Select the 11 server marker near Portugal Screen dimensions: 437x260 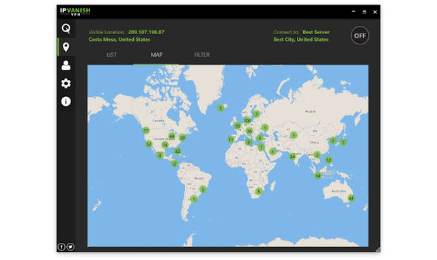coord(231,139)
